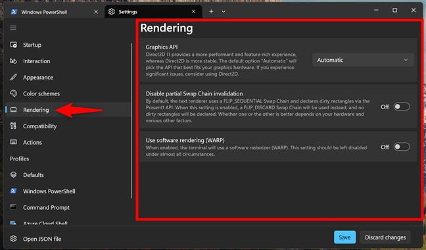Minimize the Terminal window
This screenshot has height=250, width=426.
(376, 11)
